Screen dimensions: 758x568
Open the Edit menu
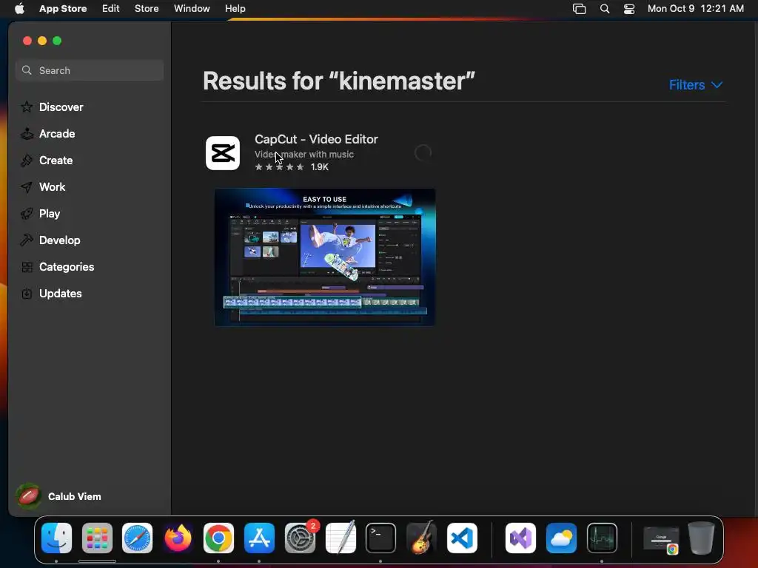111,8
